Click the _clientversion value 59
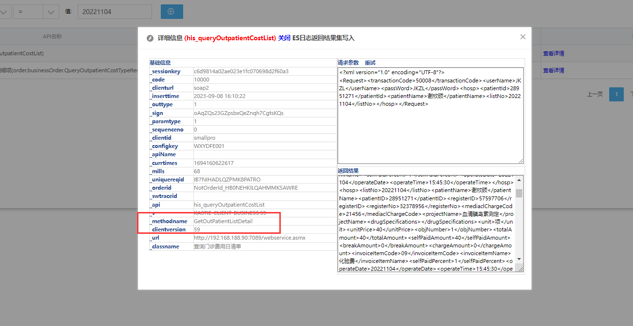Screen dimensions: 633x326 [x=197, y=229]
